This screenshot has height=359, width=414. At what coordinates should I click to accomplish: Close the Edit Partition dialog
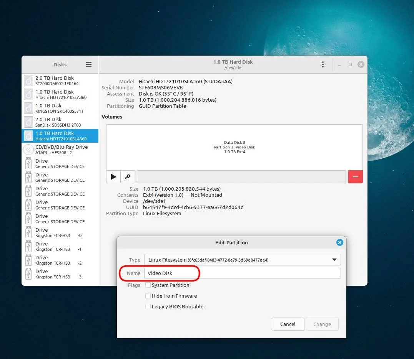[340, 242]
